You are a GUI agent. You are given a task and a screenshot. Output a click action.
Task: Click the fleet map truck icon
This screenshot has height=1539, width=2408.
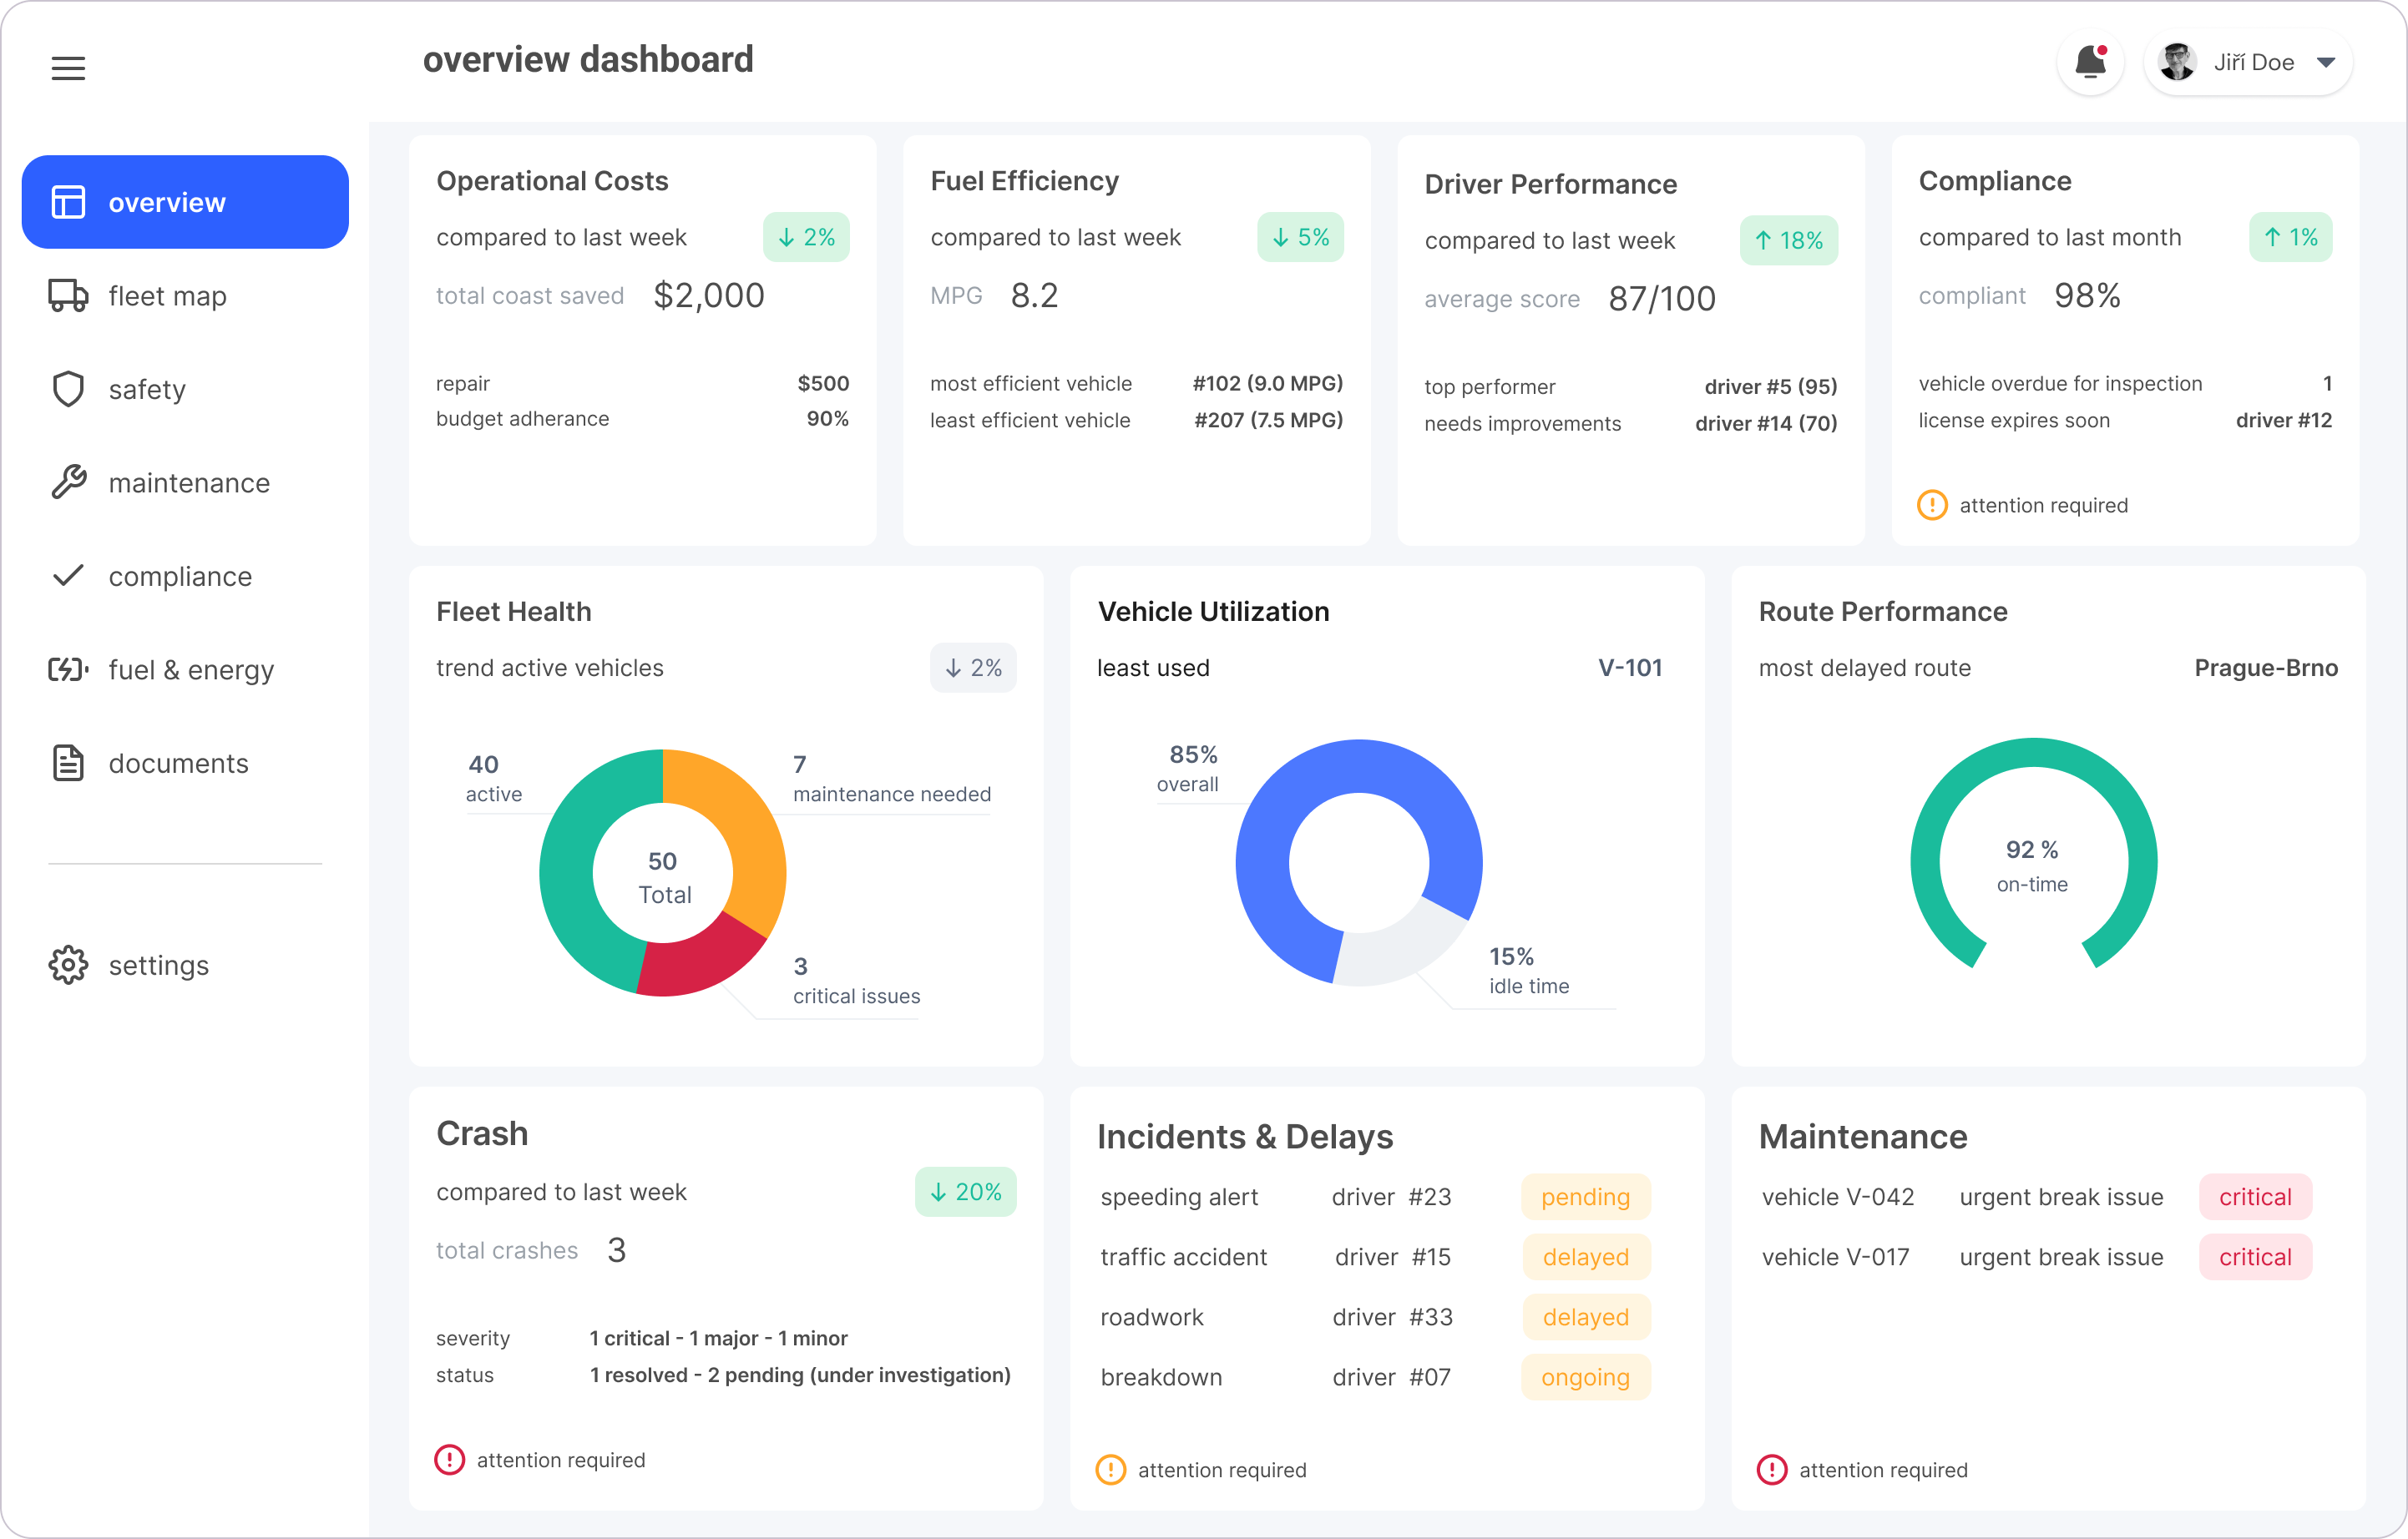tap(68, 295)
